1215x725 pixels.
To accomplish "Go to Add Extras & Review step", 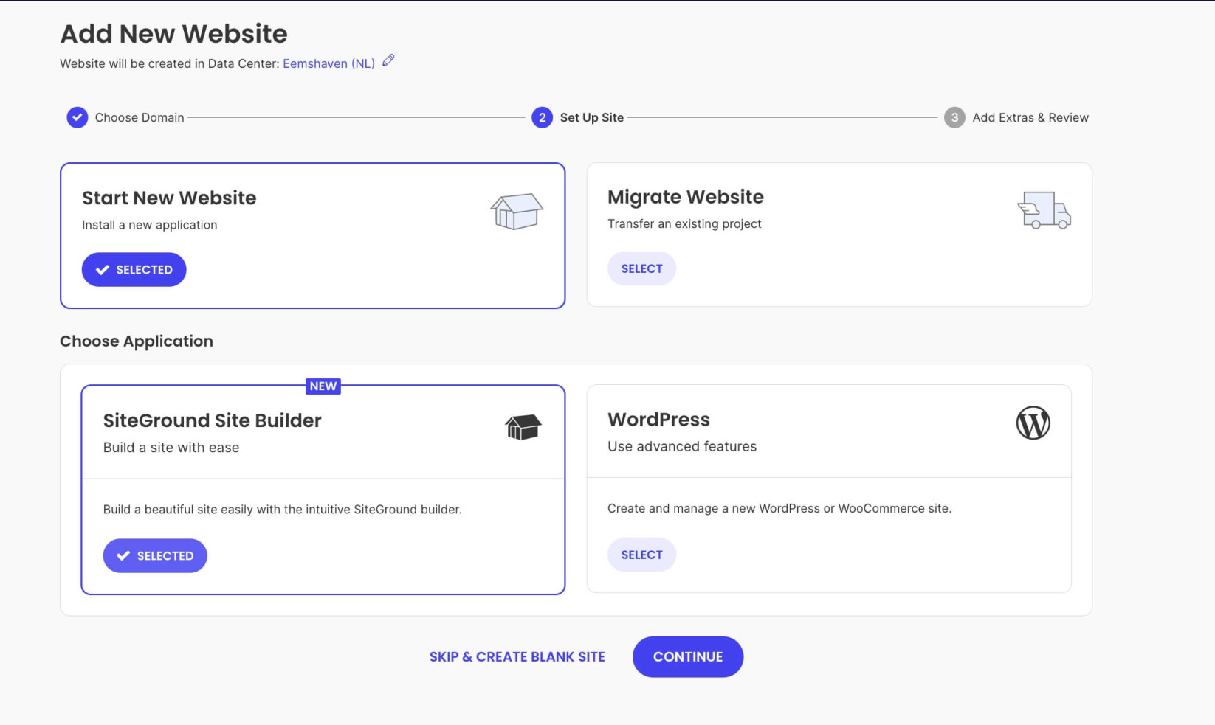I will pos(1030,117).
